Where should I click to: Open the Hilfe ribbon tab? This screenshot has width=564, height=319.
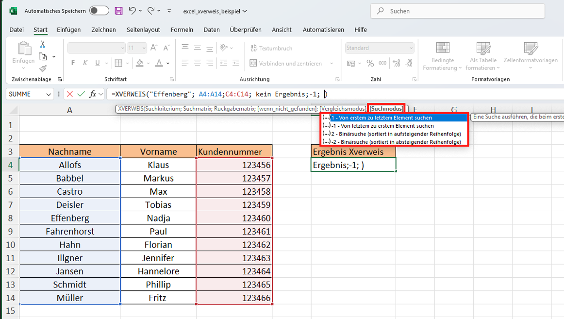point(361,30)
